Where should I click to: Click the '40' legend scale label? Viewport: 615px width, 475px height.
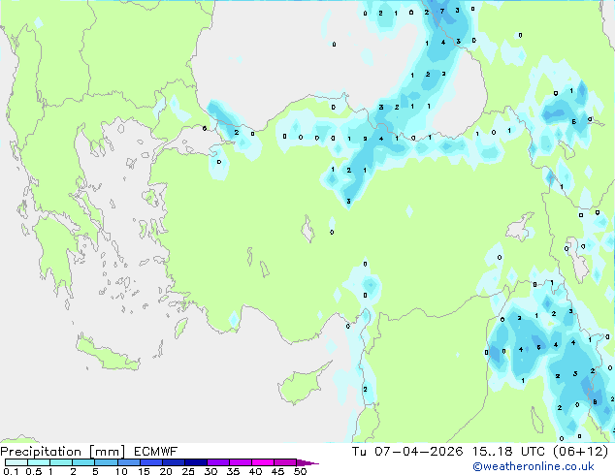pyautogui.click(x=255, y=471)
